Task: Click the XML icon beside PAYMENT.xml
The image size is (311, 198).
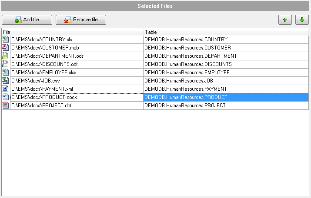Action: [5, 89]
